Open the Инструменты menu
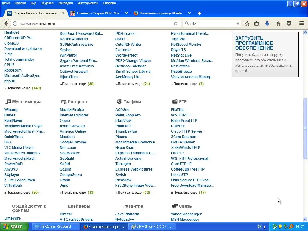 88,3
